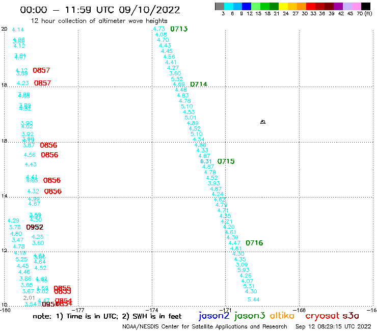The image size is (377, 331).
Task: Pick the bright red 33 ft legend color
Action: click(311, 6)
